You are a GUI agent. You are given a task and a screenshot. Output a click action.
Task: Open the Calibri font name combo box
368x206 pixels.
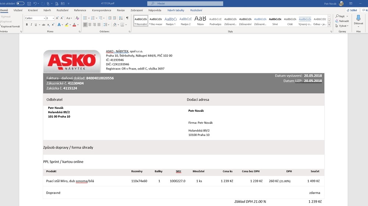[35, 18]
